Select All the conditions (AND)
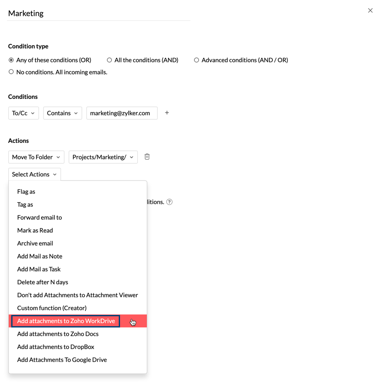This screenshot has width=383, height=384. pos(142,60)
